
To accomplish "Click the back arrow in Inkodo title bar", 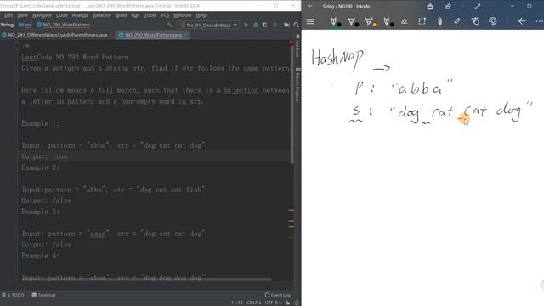I will pyautogui.click(x=309, y=6).
